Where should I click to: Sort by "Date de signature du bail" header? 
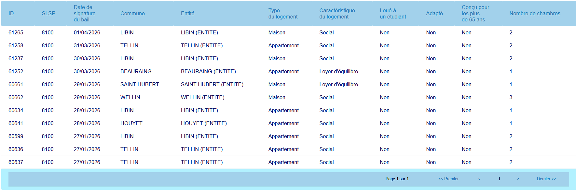click(84, 14)
